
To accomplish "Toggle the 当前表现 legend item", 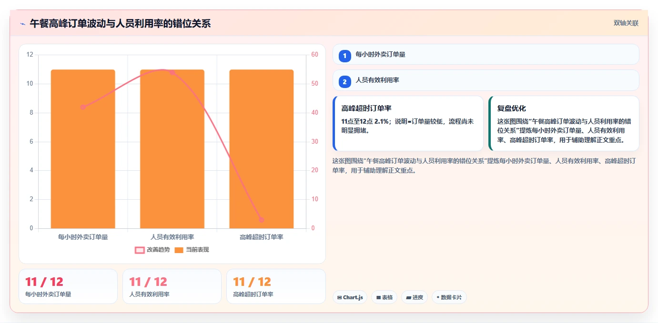I will tap(192, 250).
